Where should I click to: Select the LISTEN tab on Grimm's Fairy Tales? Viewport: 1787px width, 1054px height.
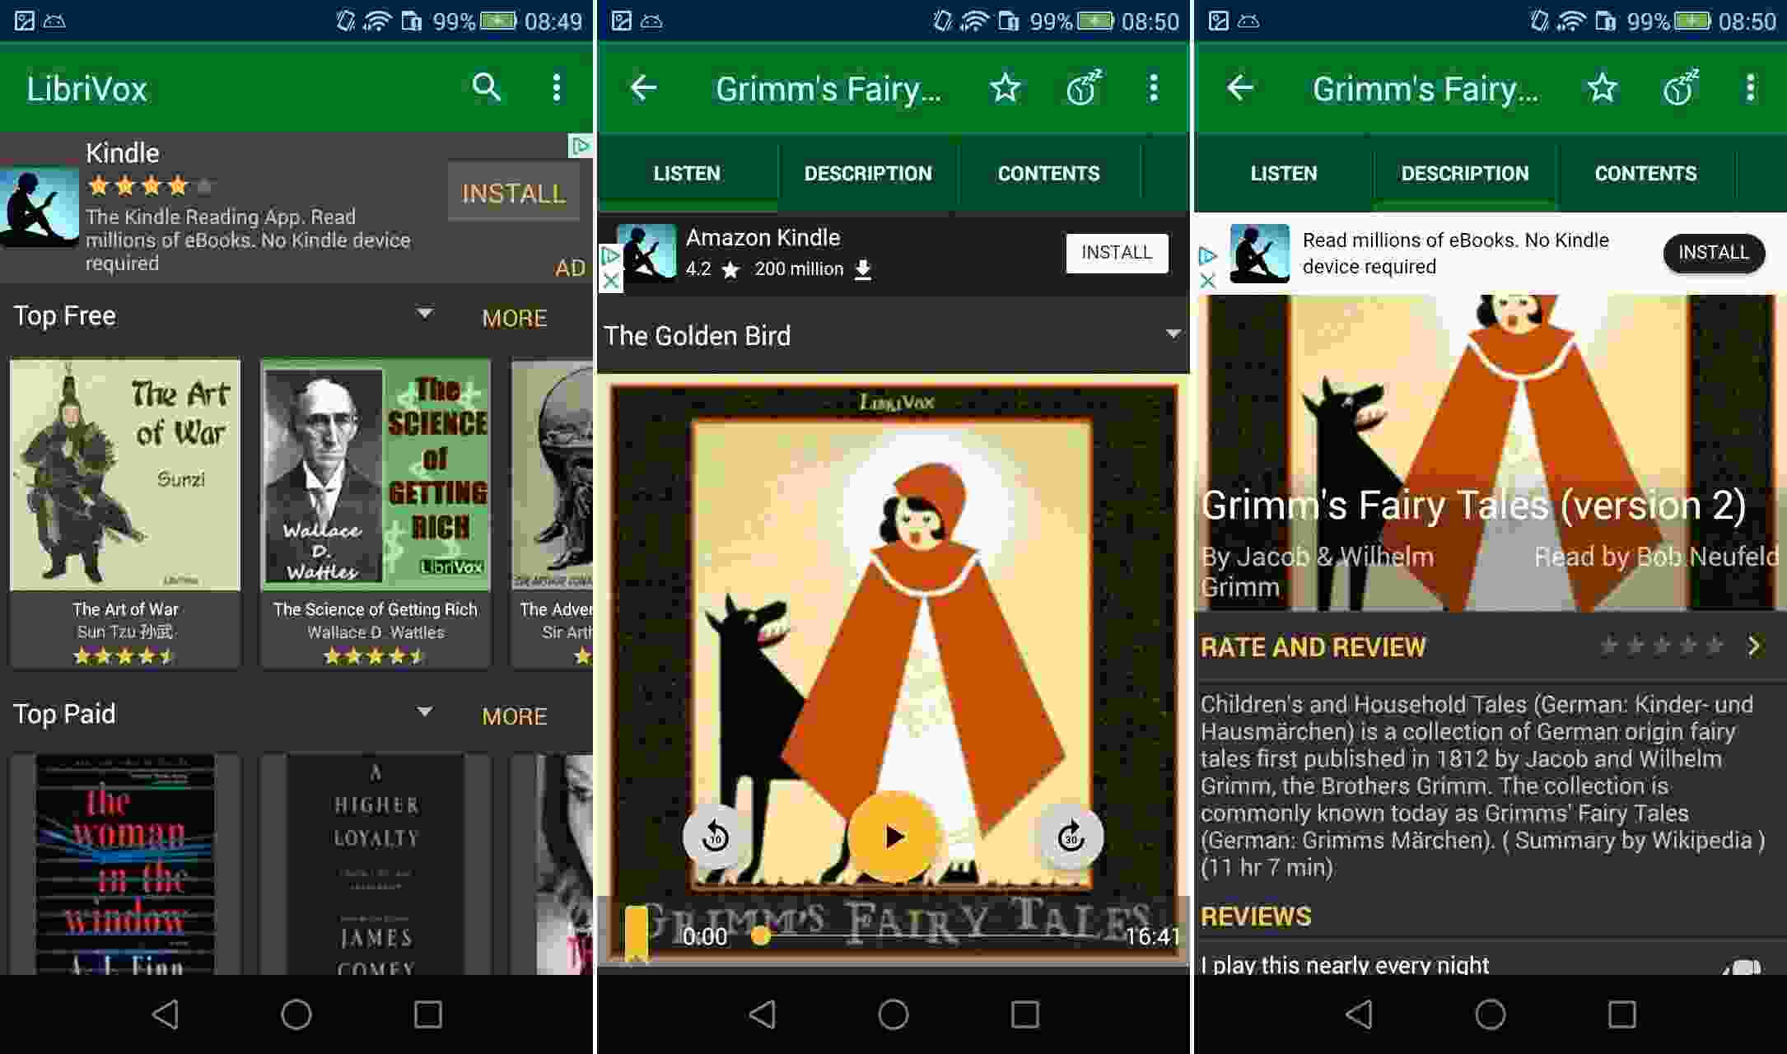pos(688,173)
